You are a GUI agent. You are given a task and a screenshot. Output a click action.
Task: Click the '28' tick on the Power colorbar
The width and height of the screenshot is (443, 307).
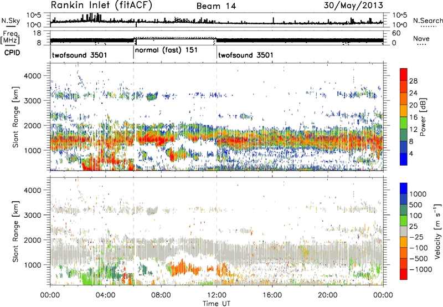(413, 81)
